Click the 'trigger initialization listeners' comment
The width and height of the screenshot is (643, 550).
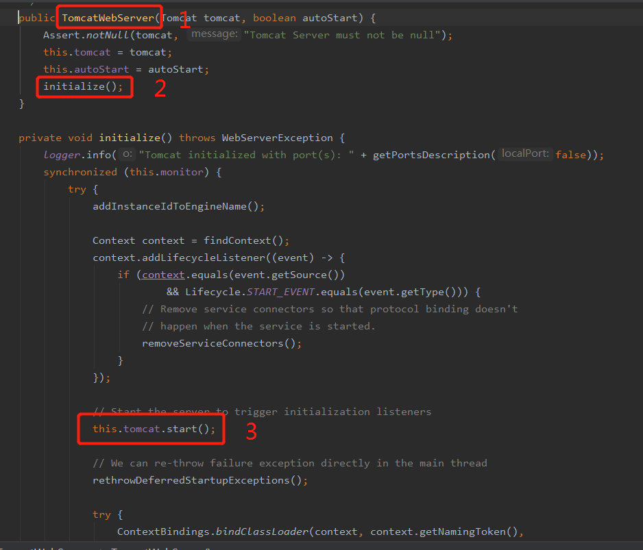[332, 412]
